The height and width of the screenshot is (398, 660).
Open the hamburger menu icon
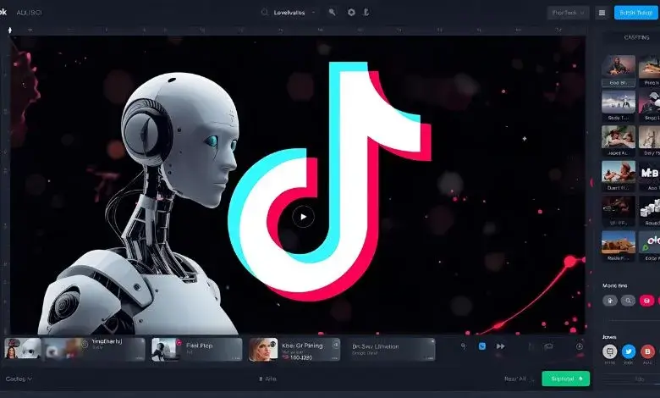coord(602,13)
